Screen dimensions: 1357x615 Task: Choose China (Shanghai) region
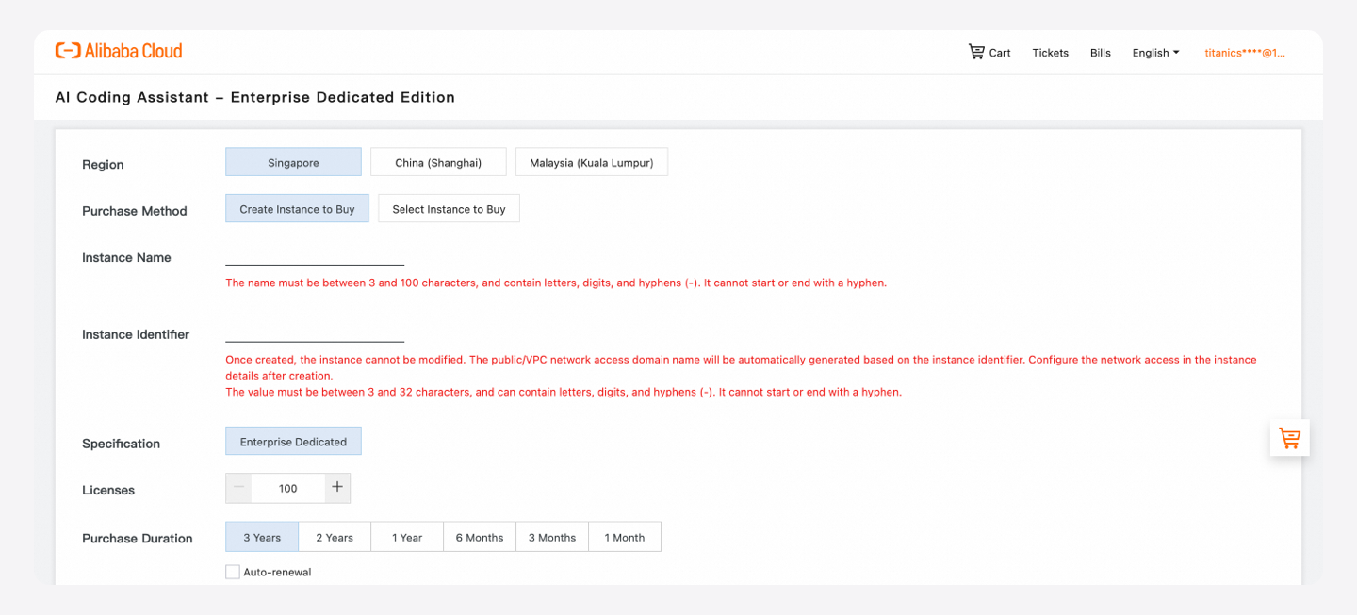coord(438,162)
